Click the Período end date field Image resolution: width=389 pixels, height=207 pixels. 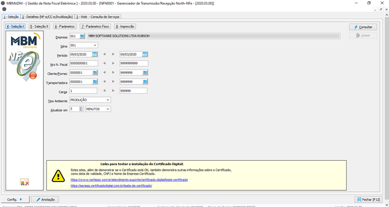[131, 54]
